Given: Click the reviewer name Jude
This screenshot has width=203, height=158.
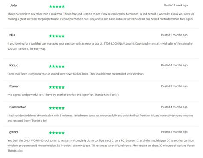Looking at the screenshot, I should [x=13, y=6].
